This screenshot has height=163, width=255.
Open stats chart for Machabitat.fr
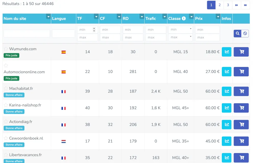click(x=226, y=91)
